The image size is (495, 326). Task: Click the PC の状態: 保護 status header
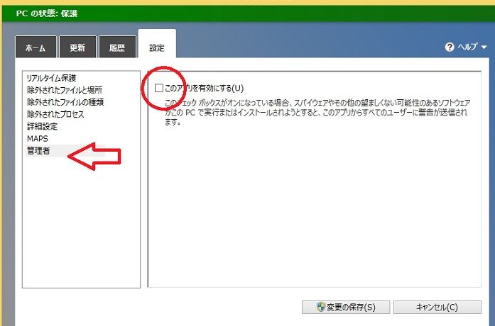click(47, 13)
